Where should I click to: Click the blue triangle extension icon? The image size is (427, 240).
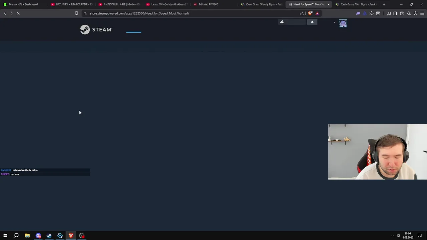[x=365, y=13]
